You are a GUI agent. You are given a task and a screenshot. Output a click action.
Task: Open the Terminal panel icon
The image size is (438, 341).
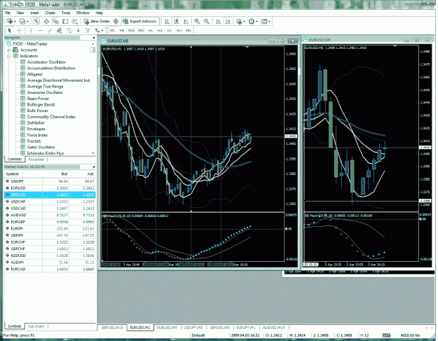click(x=65, y=21)
